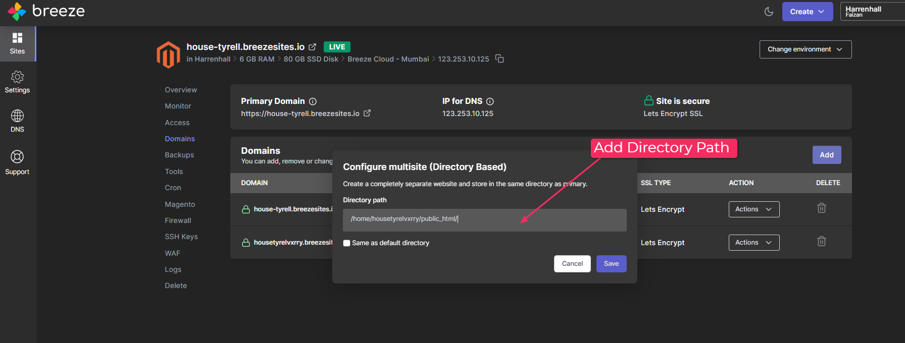
Task: Click the Magento logo icon
Action: click(x=169, y=54)
